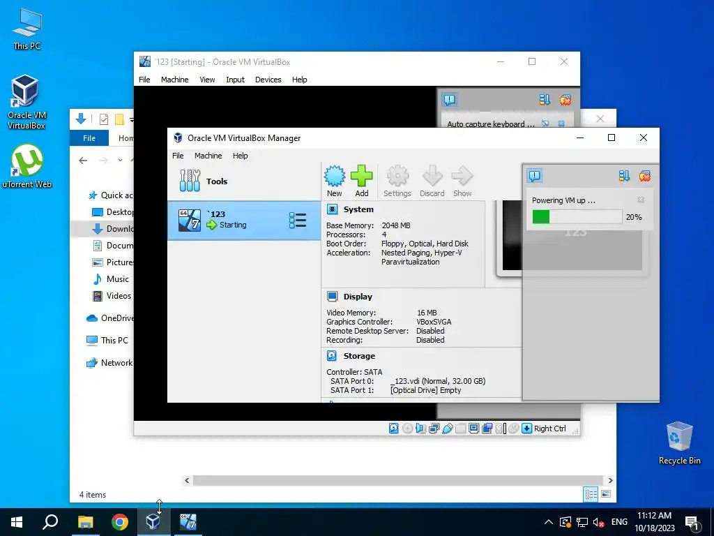This screenshot has height=536, width=714.
Task: Click the Storage section header
Action: [x=359, y=355]
